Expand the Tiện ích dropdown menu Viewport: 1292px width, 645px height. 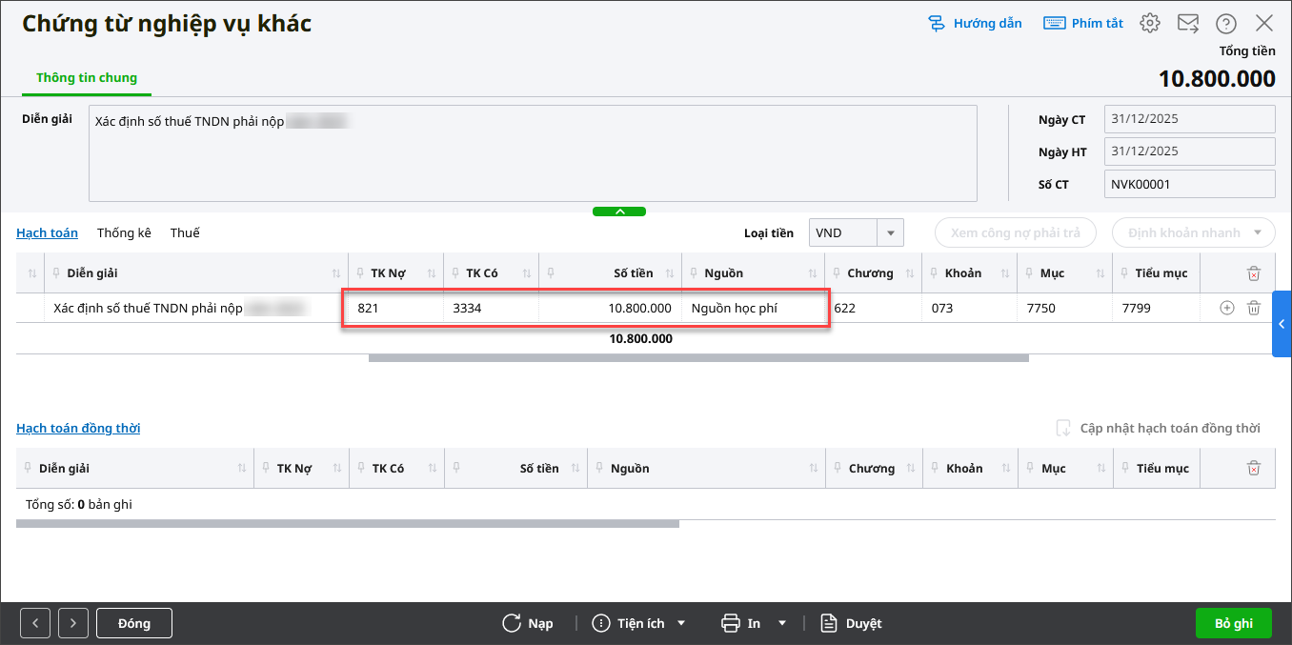click(681, 623)
